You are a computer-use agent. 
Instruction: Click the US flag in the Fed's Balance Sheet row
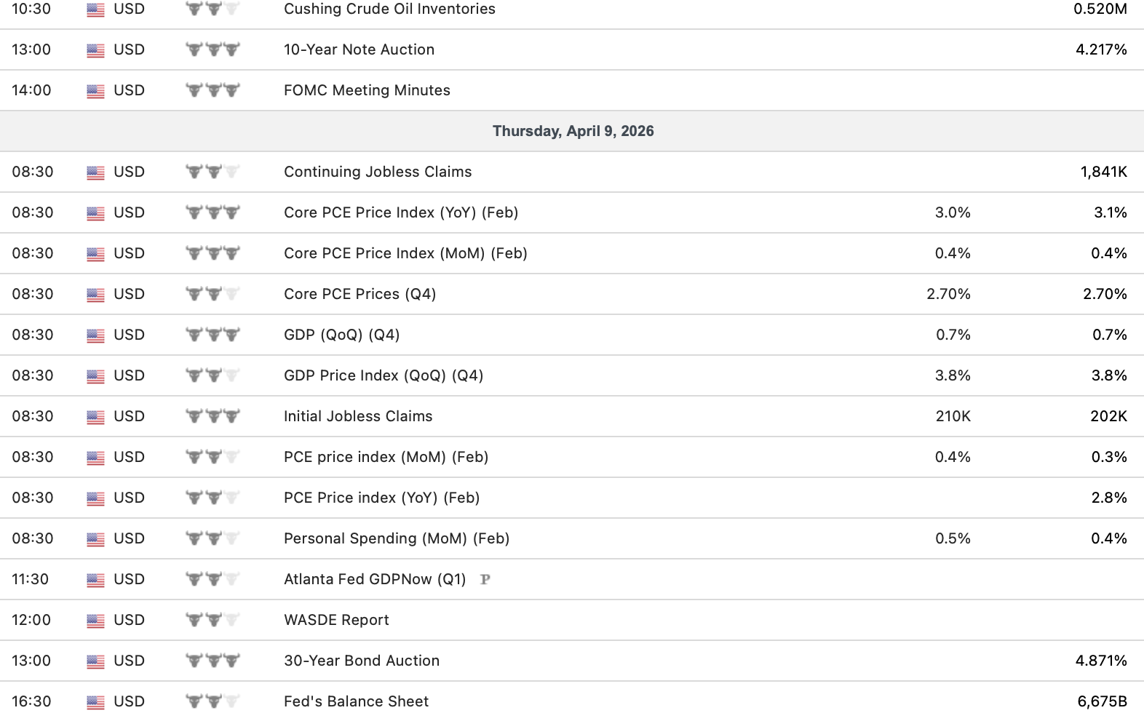(x=95, y=702)
